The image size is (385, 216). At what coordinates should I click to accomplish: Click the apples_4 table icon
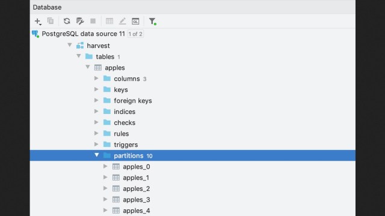(116, 211)
